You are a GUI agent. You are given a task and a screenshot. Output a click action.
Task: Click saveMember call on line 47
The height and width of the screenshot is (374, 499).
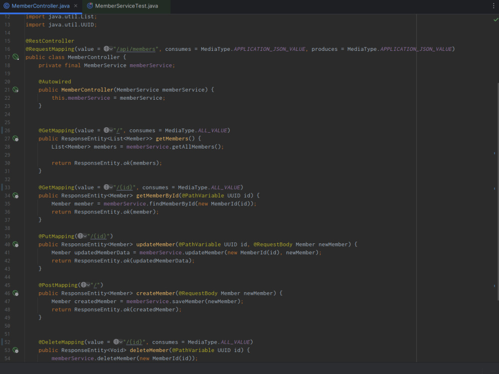[x=189, y=302]
